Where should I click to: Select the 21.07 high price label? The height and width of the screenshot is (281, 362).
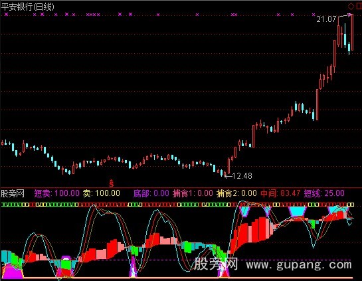(326, 19)
